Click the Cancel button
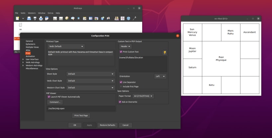Image resolution: width=272 pixels, height=138 pixels. (126, 125)
